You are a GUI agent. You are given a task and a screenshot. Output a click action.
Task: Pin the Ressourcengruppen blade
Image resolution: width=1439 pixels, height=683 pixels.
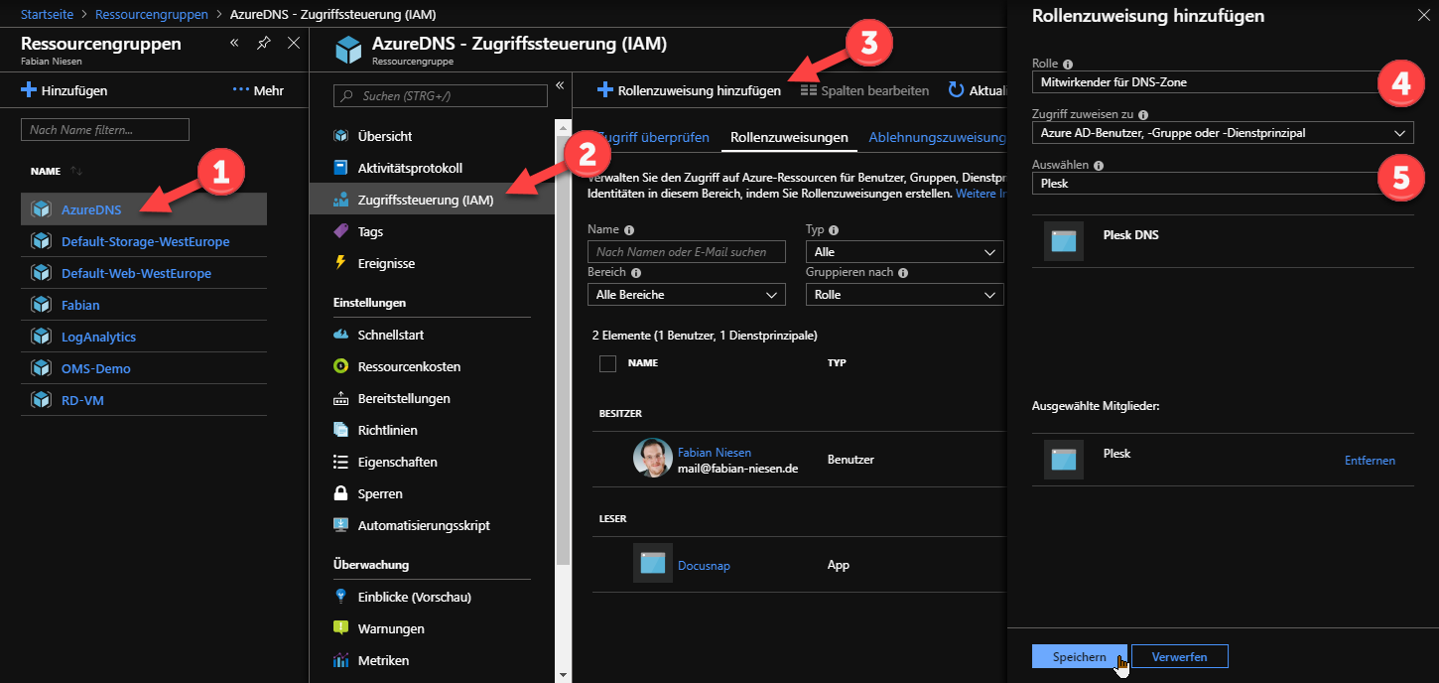pyautogui.click(x=263, y=43)
